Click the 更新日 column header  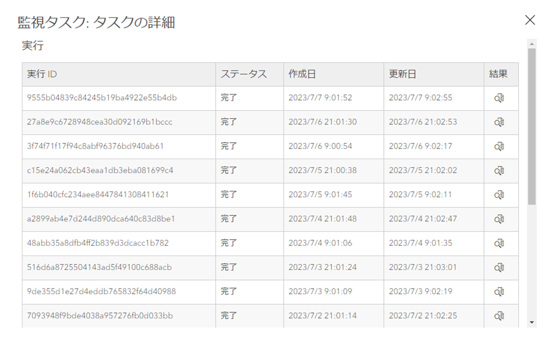pyautogui.click(x=403, y=74)
